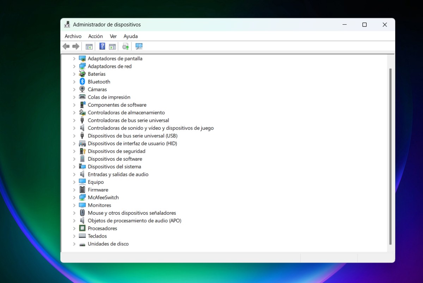
Task: Click the Mouse y otros dispositivos señaladores icon
Action: tap(82, 213)
